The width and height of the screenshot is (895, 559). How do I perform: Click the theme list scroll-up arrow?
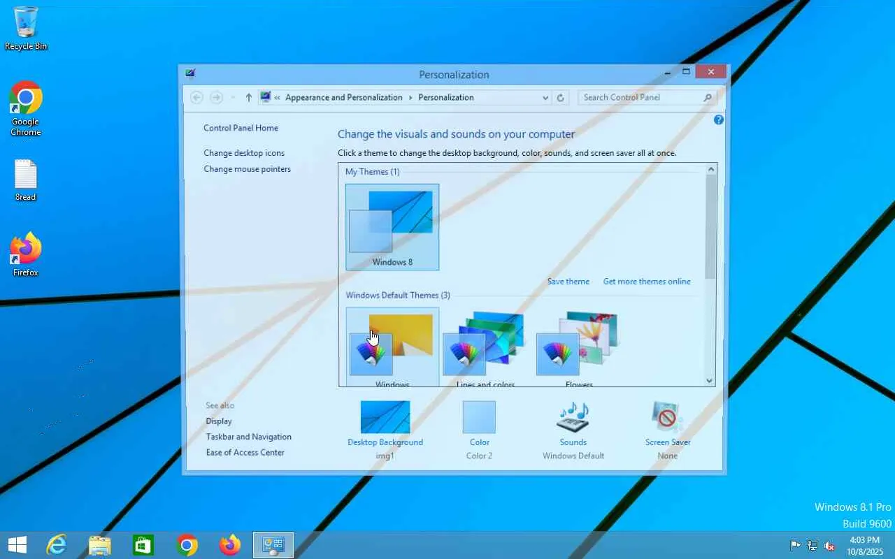point(710,169)
